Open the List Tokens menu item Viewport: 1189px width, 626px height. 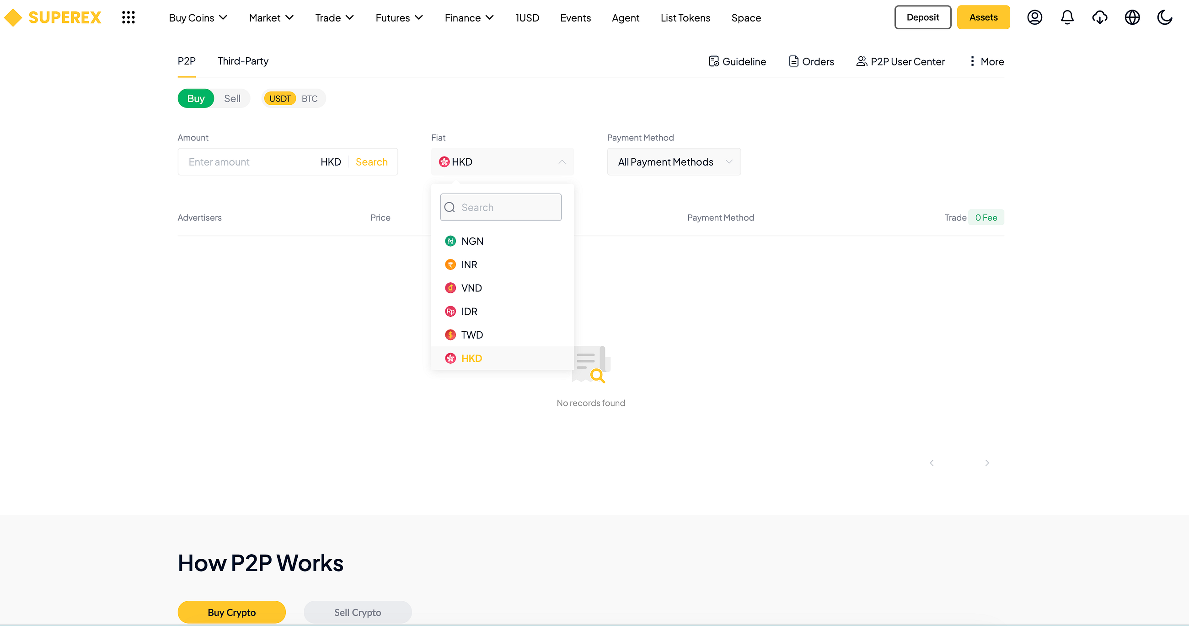tap(686, 18)
